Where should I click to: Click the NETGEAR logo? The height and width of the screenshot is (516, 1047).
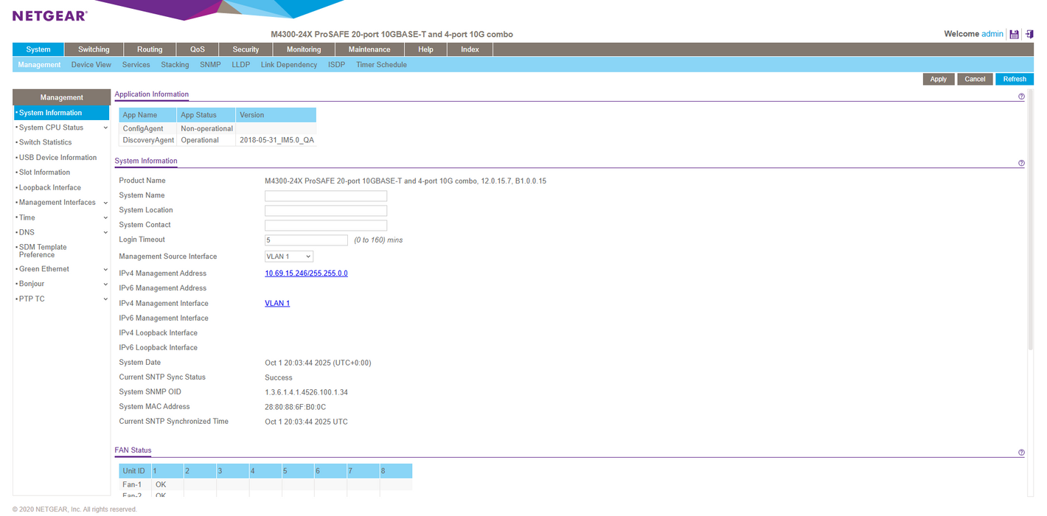coord(49,15)
